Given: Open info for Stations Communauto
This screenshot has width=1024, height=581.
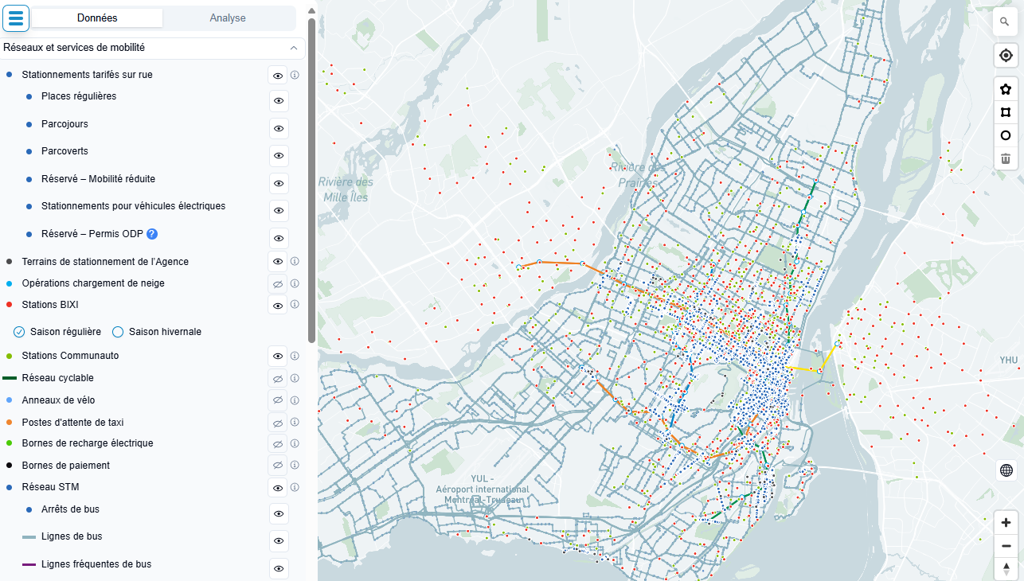Looking at the screenshot, I should pyautogui.click(x=295, y=356).
